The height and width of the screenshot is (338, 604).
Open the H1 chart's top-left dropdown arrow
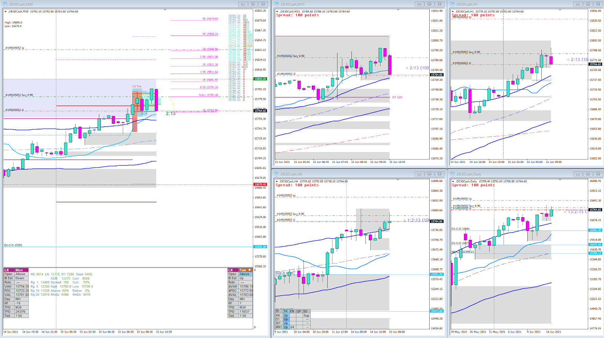pos(453,12)
